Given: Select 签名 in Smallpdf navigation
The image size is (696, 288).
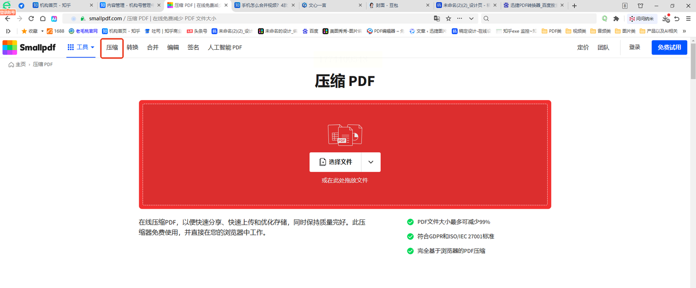Looking at the screenshot, I should pyautogui.click(x=193, y=47).
